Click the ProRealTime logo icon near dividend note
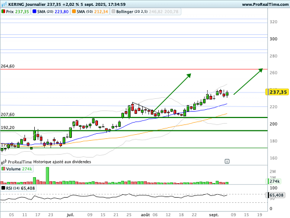 click(4, 162)
